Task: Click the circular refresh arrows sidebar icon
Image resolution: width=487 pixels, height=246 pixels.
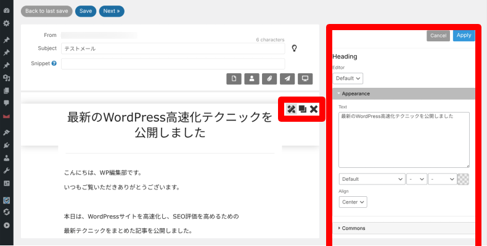Action: [x=7, y=212]
